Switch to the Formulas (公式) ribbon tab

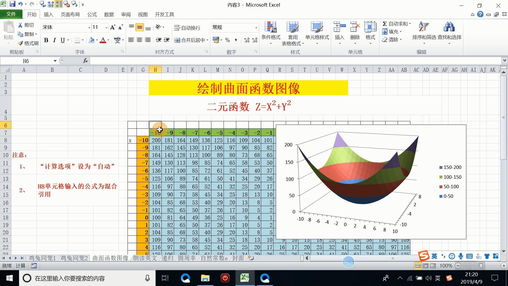pos(92,15)
